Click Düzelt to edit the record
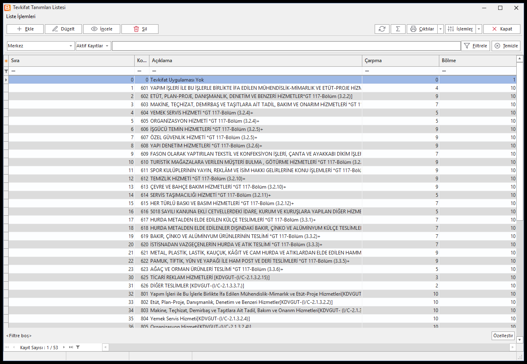 (x=63, y=29)
